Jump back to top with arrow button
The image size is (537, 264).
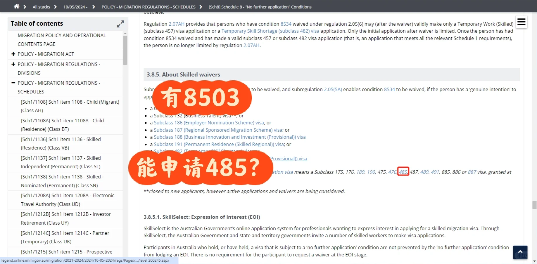pyautogui.click(x=520, y=252)
